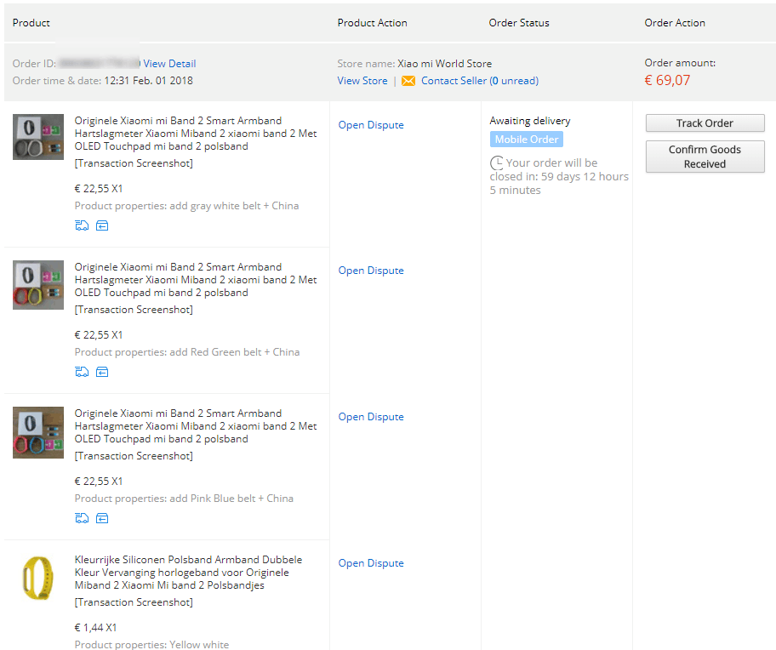Click the shipping truck icon for gray white belt
The width and height of the screenshot is (776, 650).
[82, 225]
